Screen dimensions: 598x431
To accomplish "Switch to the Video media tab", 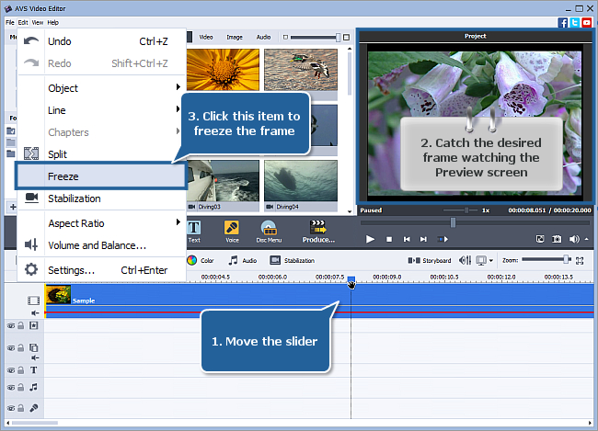I will click(206, 37).
